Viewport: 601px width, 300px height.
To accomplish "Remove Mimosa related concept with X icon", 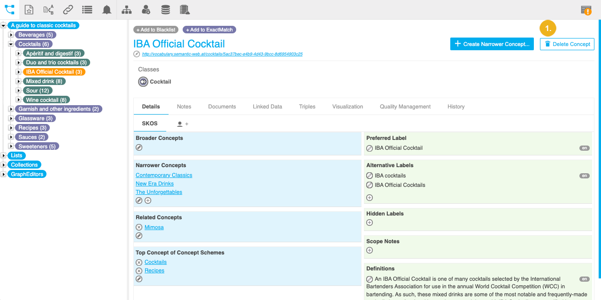I will point(139,227).
